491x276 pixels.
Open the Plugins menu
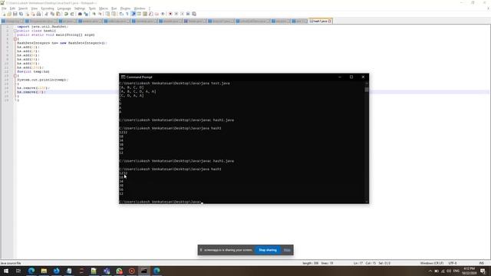(x=125, y=8)
